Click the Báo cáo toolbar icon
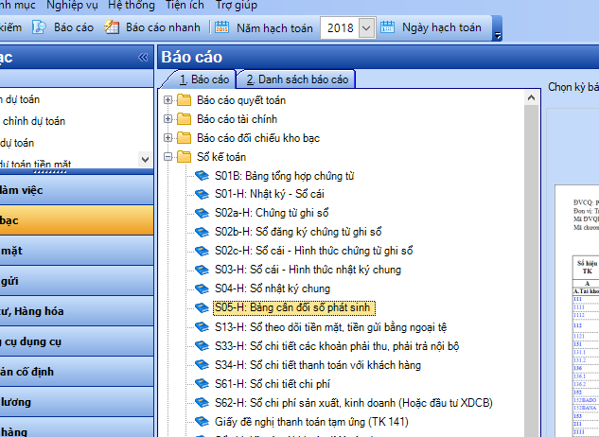Screen dimensions: 599x437 click(39, 28)
